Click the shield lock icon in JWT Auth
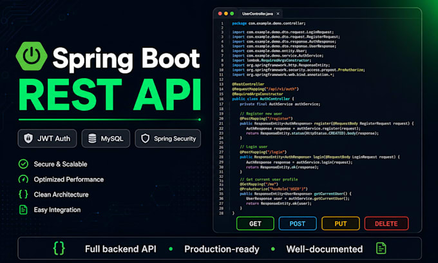Screen dimensions: 438x263 28,139
